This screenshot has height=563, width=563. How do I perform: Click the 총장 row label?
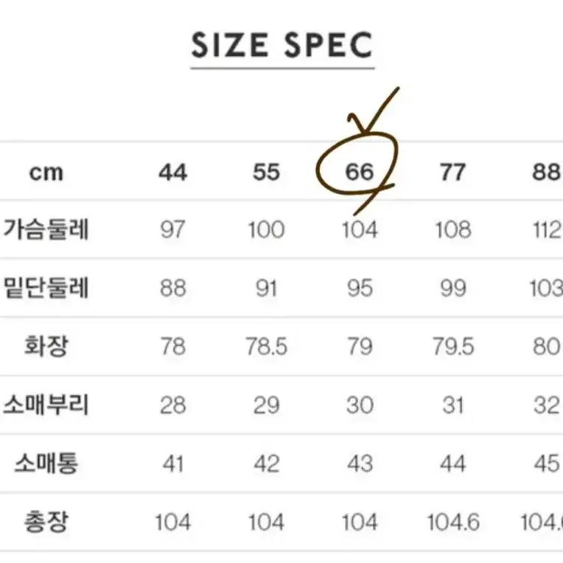(x=46, y=522)
